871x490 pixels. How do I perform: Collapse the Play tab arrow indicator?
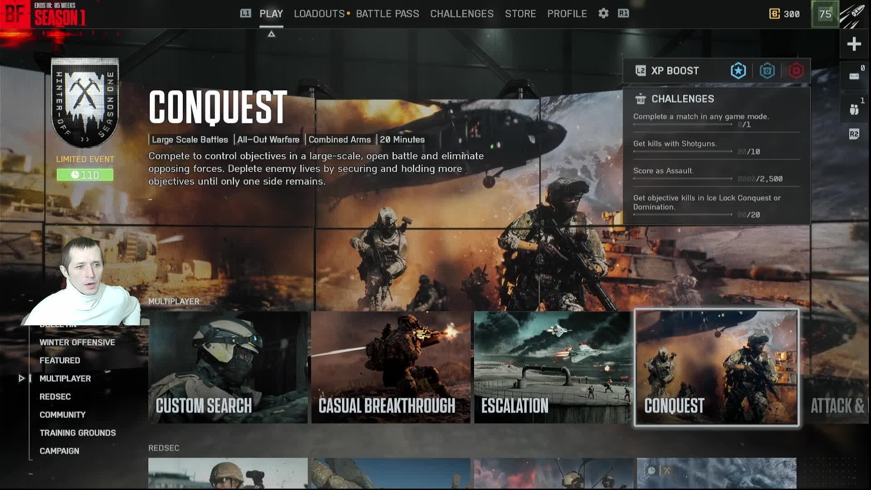click(271, 34)
